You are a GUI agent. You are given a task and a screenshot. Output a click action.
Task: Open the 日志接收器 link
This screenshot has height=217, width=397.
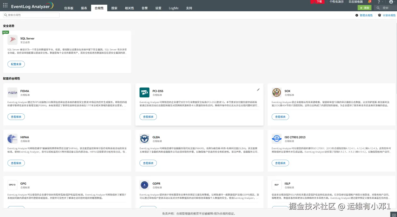[x=356, y=2]
